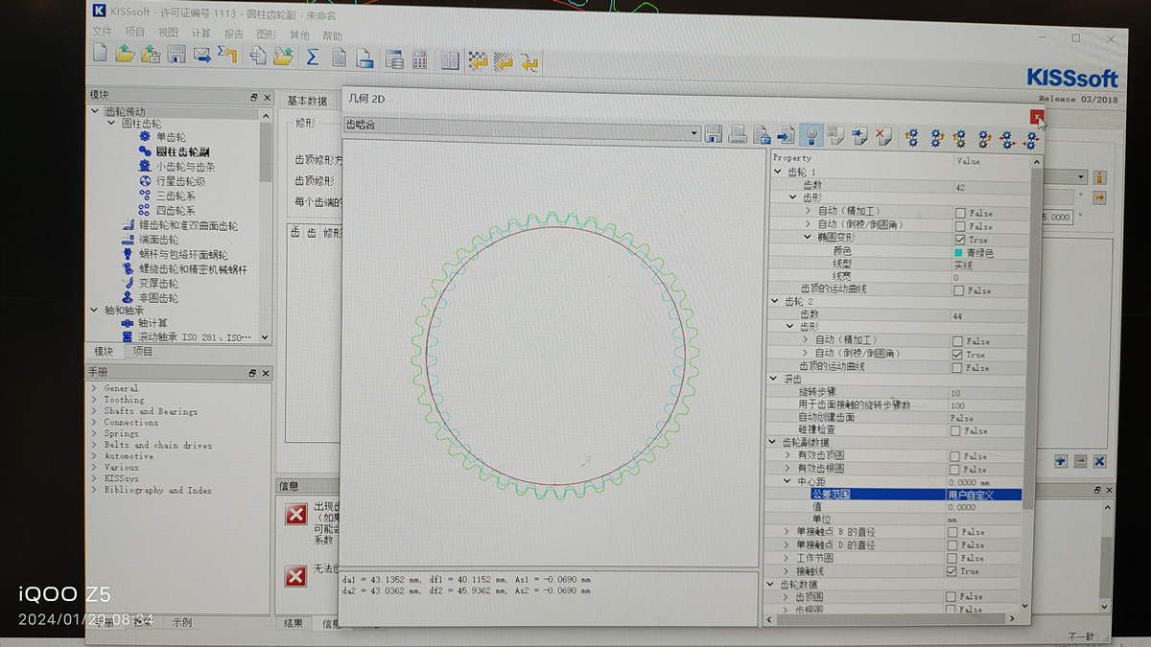1151x647 pixels.
Task: Click the 青绿色 color swatch for gear 1
Action: [x=959, y=252]
